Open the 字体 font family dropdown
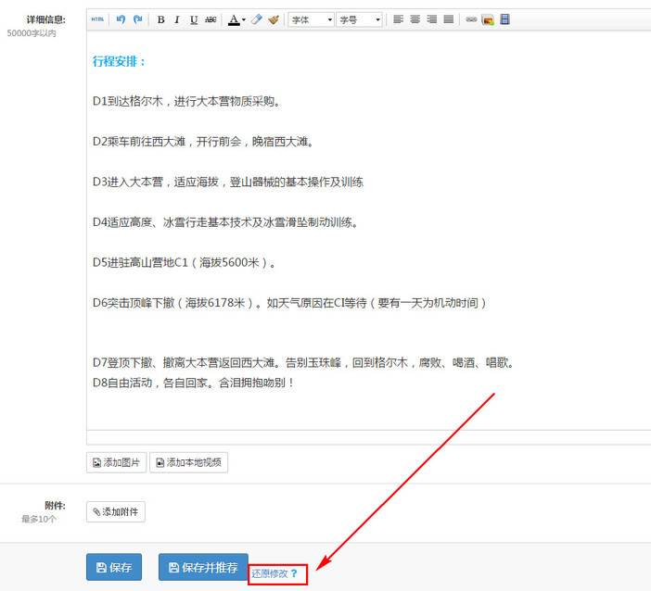651x591 pixels. point(312,19)
